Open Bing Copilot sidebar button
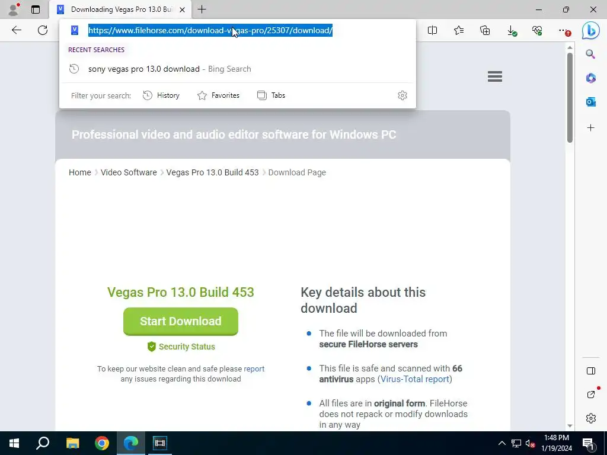The width and height of the screenshot is (607, 455). click(x=591, y=31)
